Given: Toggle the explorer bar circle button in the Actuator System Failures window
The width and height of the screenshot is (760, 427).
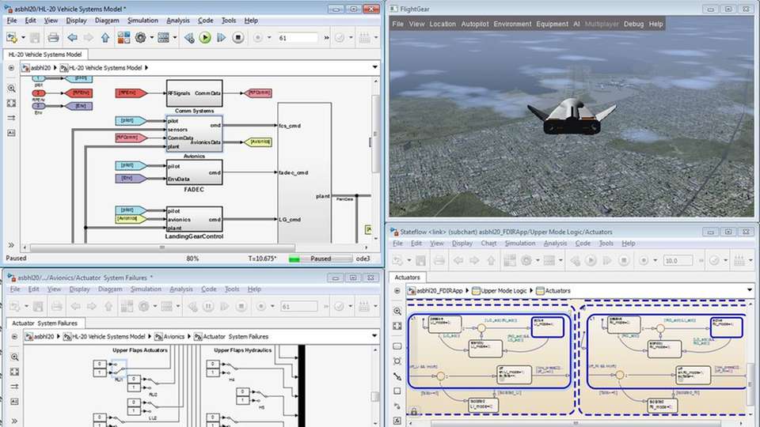Looking at the screenshot, I should point(14,337).
